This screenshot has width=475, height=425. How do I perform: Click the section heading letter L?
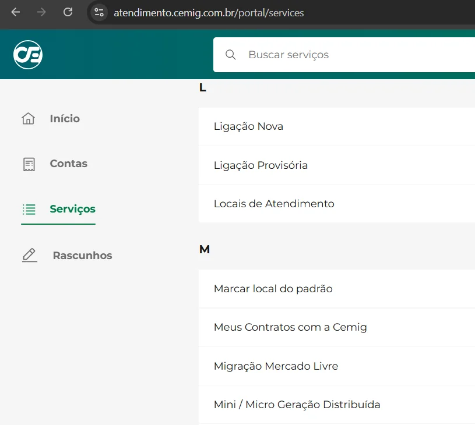(x=203, y=88)
